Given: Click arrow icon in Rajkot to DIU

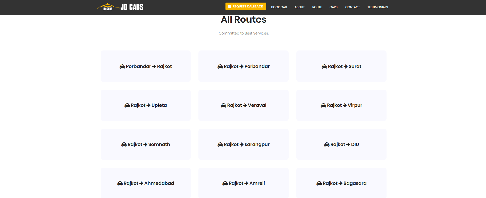Looking at the screenshot, I should (x=348, y=144).
